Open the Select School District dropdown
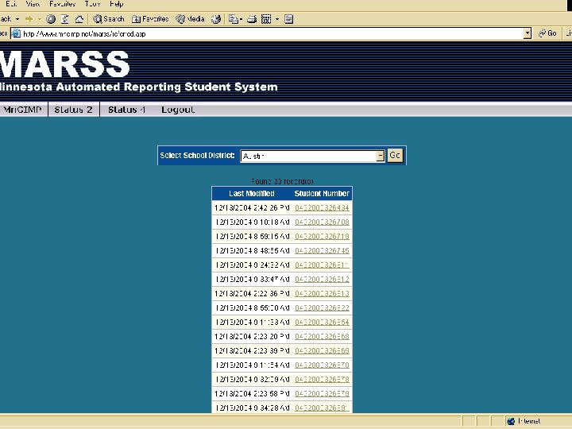 pos(312,157)
